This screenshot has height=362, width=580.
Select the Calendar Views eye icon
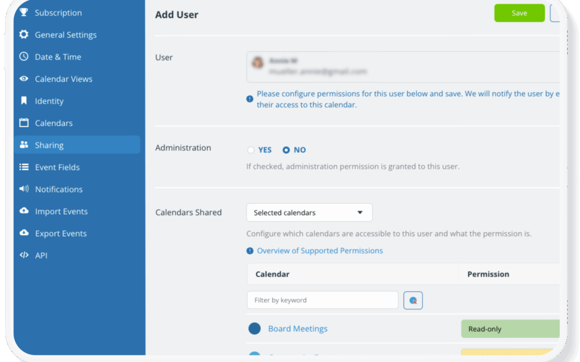(24, 79)
